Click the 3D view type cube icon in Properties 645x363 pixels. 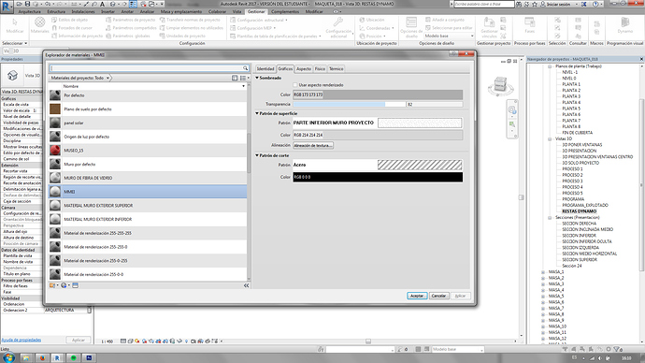[x=13, y=76]
